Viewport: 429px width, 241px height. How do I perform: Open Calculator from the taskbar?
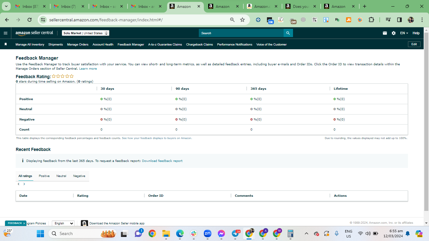point(290,233)
